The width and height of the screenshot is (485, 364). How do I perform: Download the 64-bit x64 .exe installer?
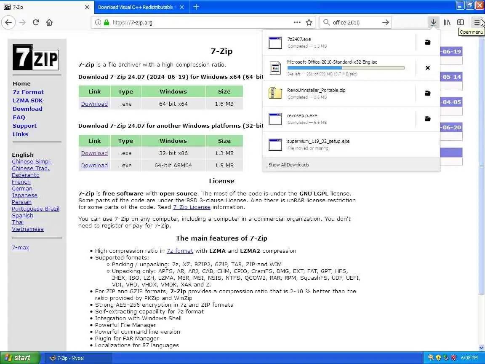click(x=94, y=104)
